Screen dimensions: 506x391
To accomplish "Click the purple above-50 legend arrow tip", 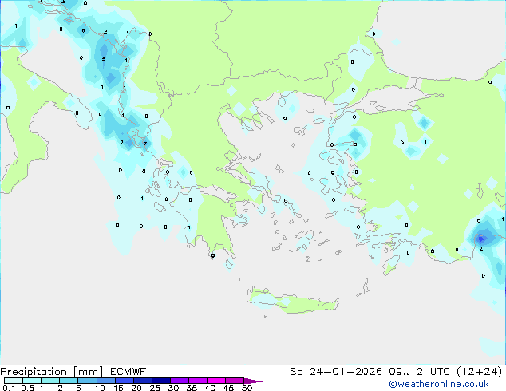I will (x=253, y=381).
